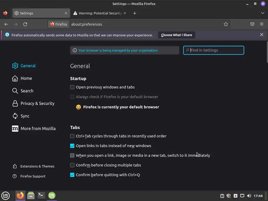Open the Save to Pocket icon

coord(252,24)
